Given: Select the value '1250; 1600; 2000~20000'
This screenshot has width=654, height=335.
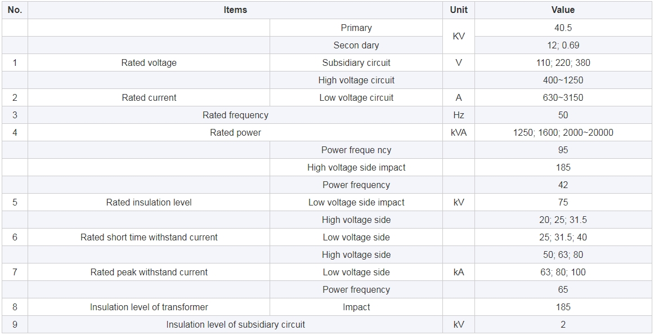Looking at the screenshot, I should tap(563, 133).
